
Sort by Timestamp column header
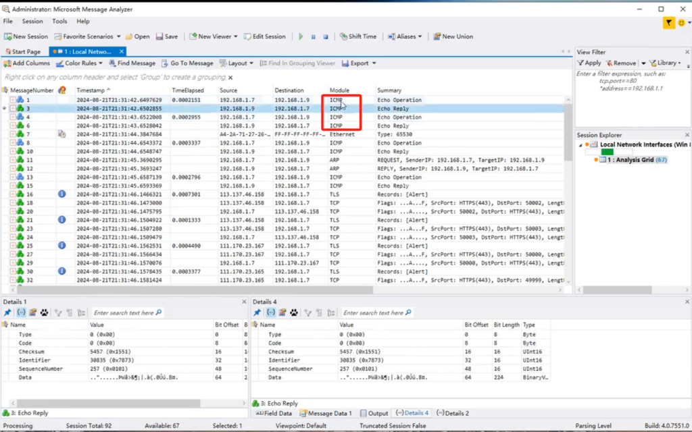[91, 90]
